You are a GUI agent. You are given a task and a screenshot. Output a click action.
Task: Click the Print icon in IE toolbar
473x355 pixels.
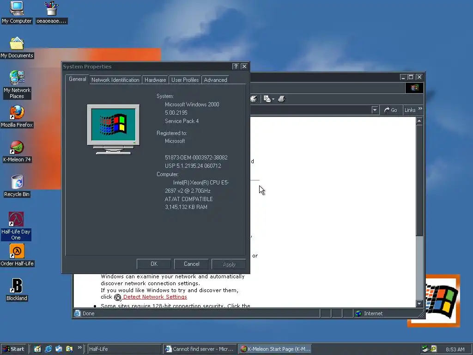tap(282, 99)
